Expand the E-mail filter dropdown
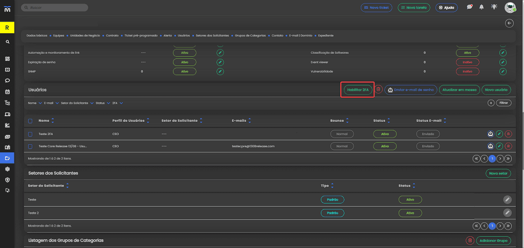This screenshot has height=248, width=524. pyautogui.click(x=52, y=103)
